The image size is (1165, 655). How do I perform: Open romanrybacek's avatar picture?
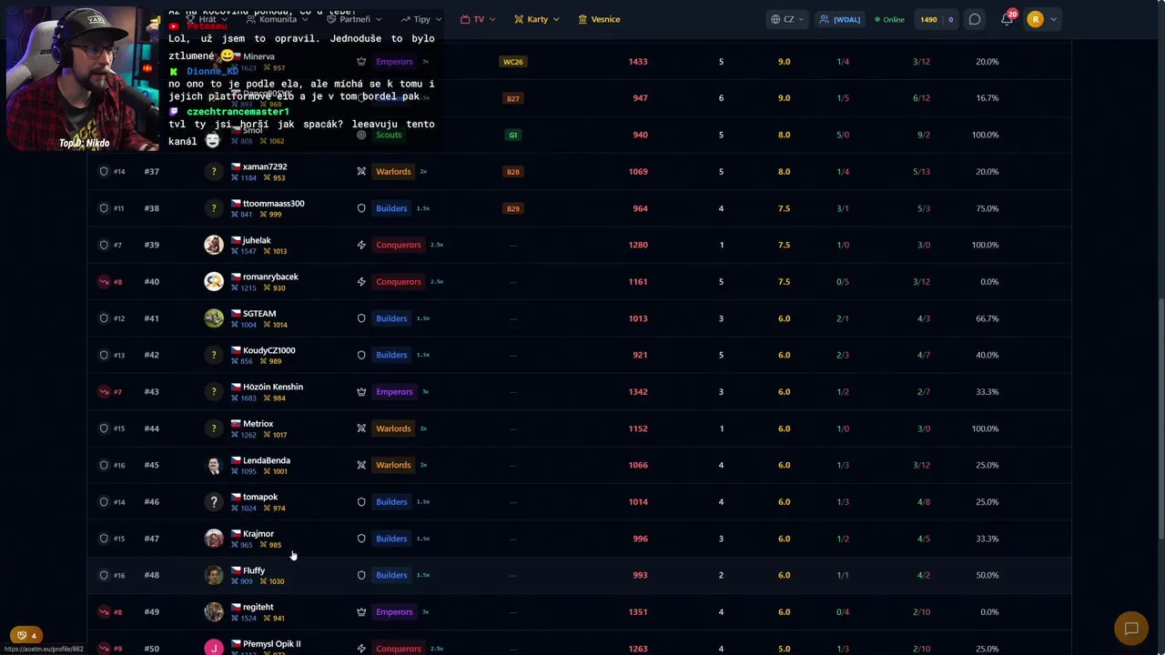tap(214, 281)
